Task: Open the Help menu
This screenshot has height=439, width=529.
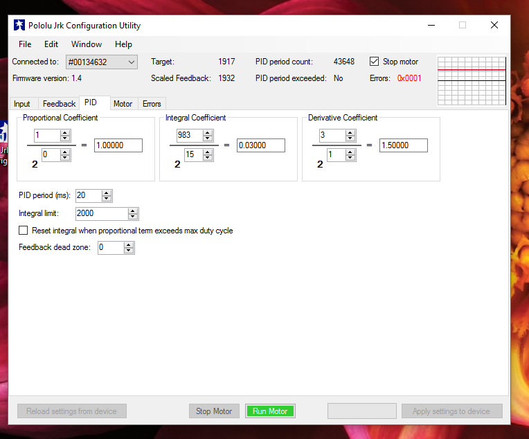Action: [x=123, y=44]
